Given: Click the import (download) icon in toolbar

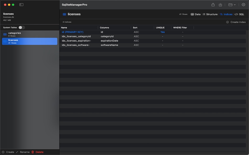Looking at the screenshot, I should coord(220,4).
